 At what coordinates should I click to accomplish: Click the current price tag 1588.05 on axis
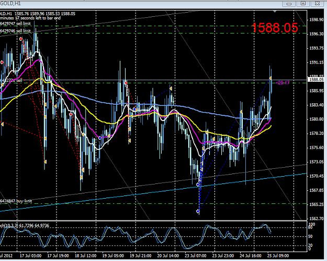coord(316,80)
